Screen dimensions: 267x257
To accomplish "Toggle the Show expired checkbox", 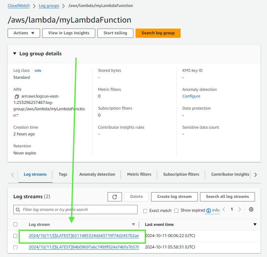I will coord(177,210).
